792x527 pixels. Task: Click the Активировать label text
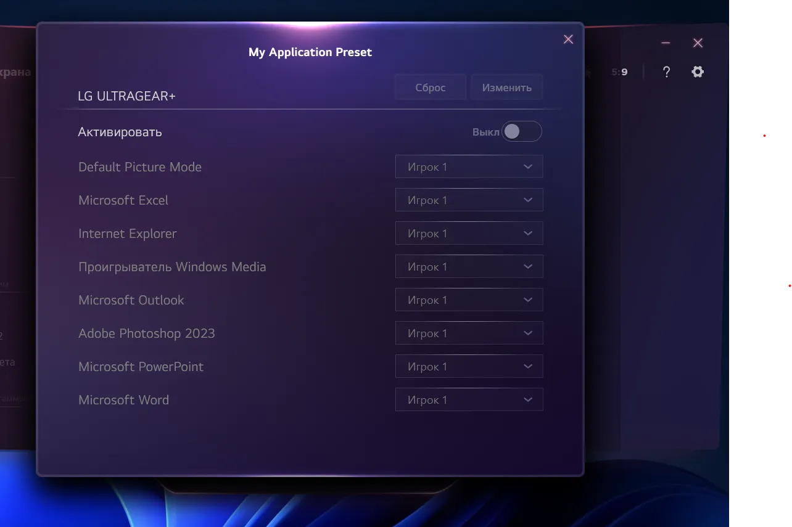click(x=120, y=132)
